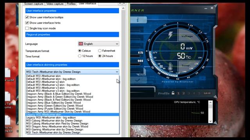Viewport: 250px width, 140px height.
Task: Select MSI Dragon Army Afterburner skin
Action: (x=72, y=126)
